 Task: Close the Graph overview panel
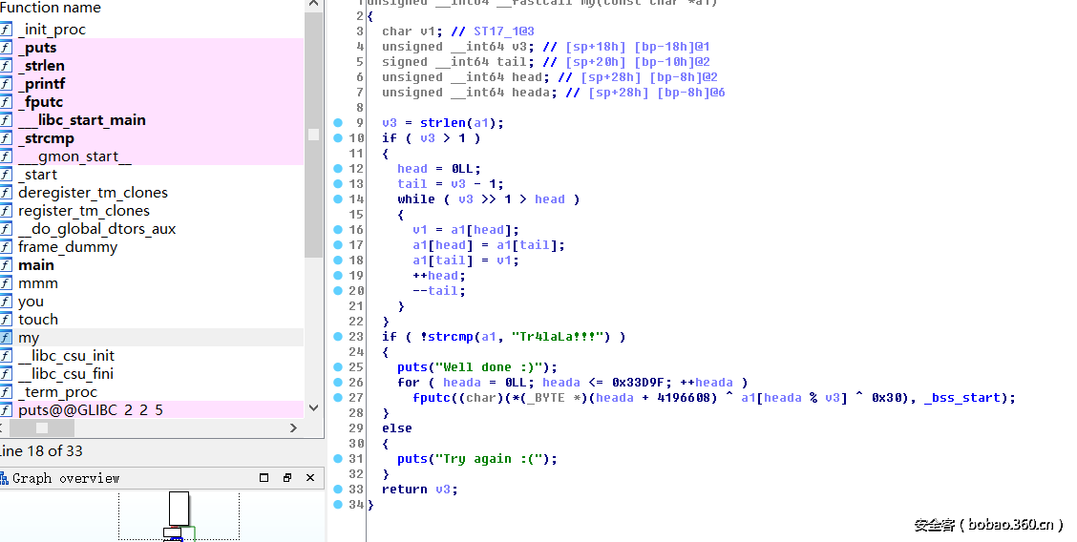pos(310,478)
